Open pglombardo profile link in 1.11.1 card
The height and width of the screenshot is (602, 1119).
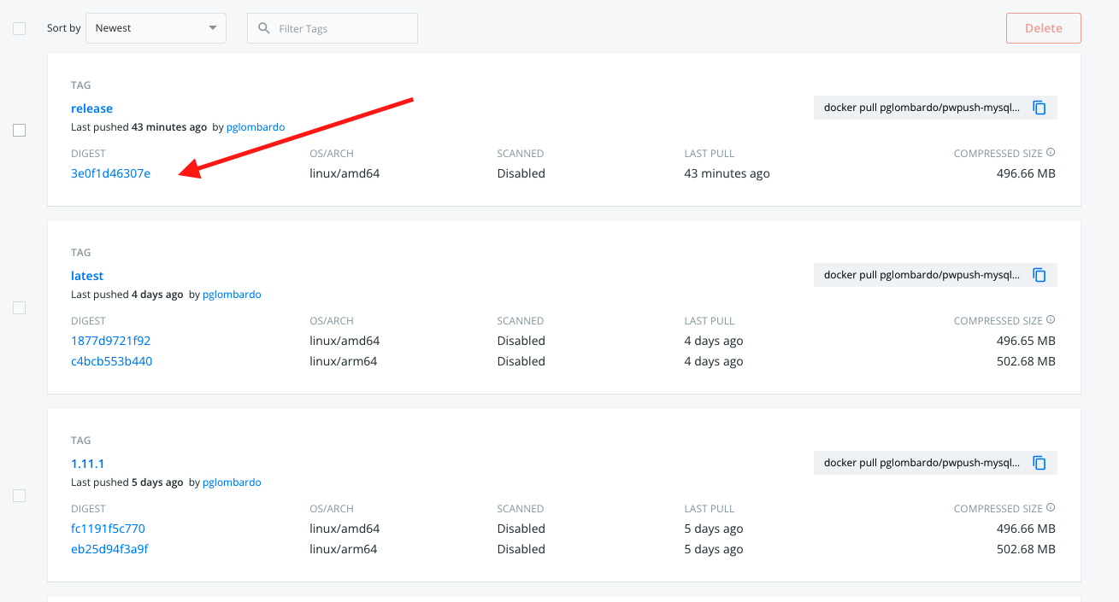click(232, 482)
